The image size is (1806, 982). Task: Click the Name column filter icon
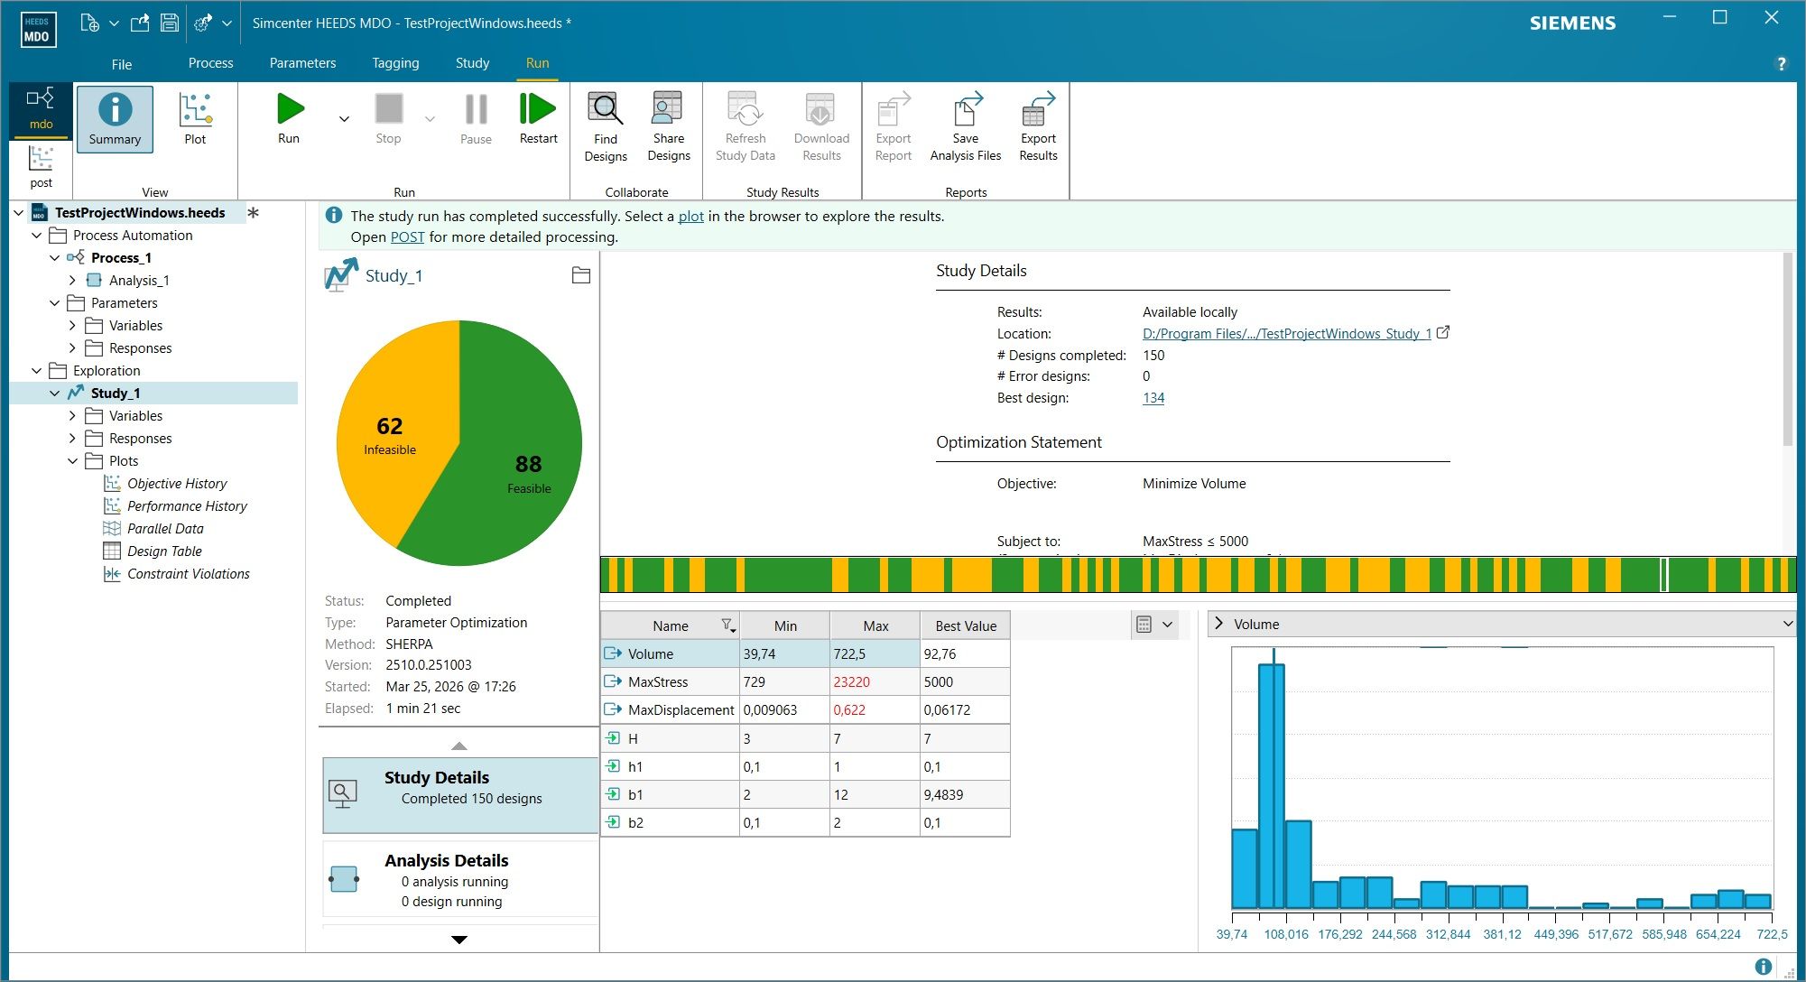pyautogui.click(x=727, y=625)
